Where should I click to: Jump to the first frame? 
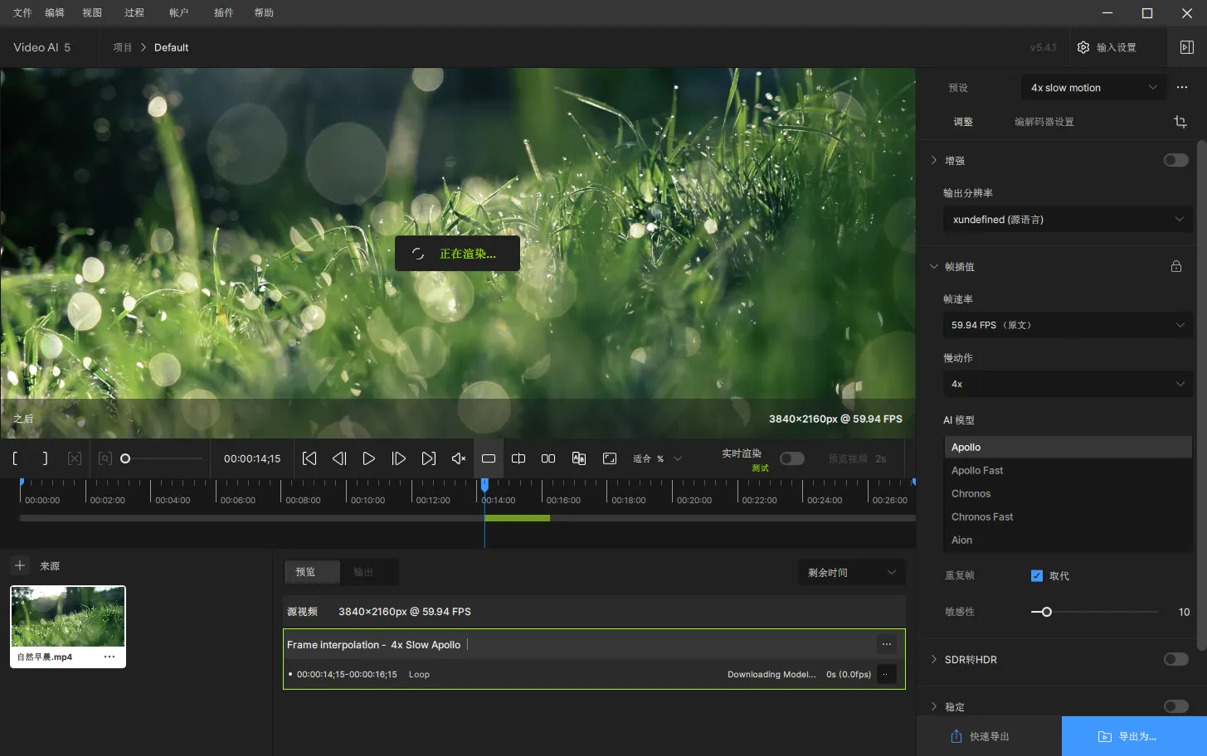(x=309, y=458)
